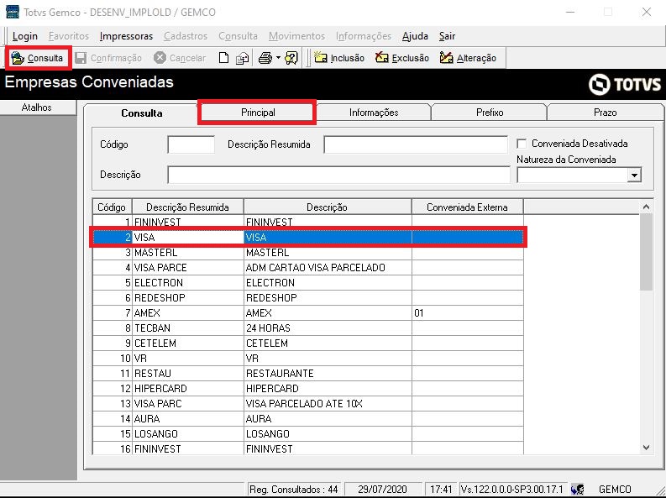Image resolution: width=666 pixels, height=498 pixels.
Task: Click the Código input field
Action: click(191, 144)
